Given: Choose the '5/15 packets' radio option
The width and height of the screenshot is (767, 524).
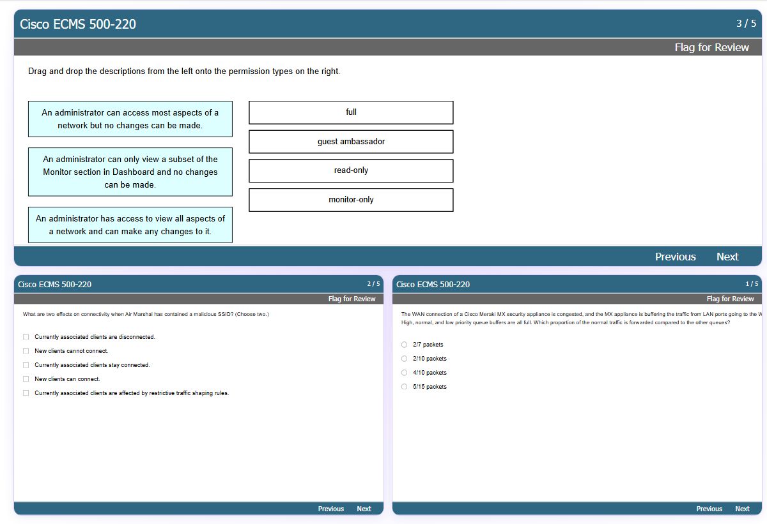Looking at the screenshot, I should pyautogui.click(x=404, y=387).
